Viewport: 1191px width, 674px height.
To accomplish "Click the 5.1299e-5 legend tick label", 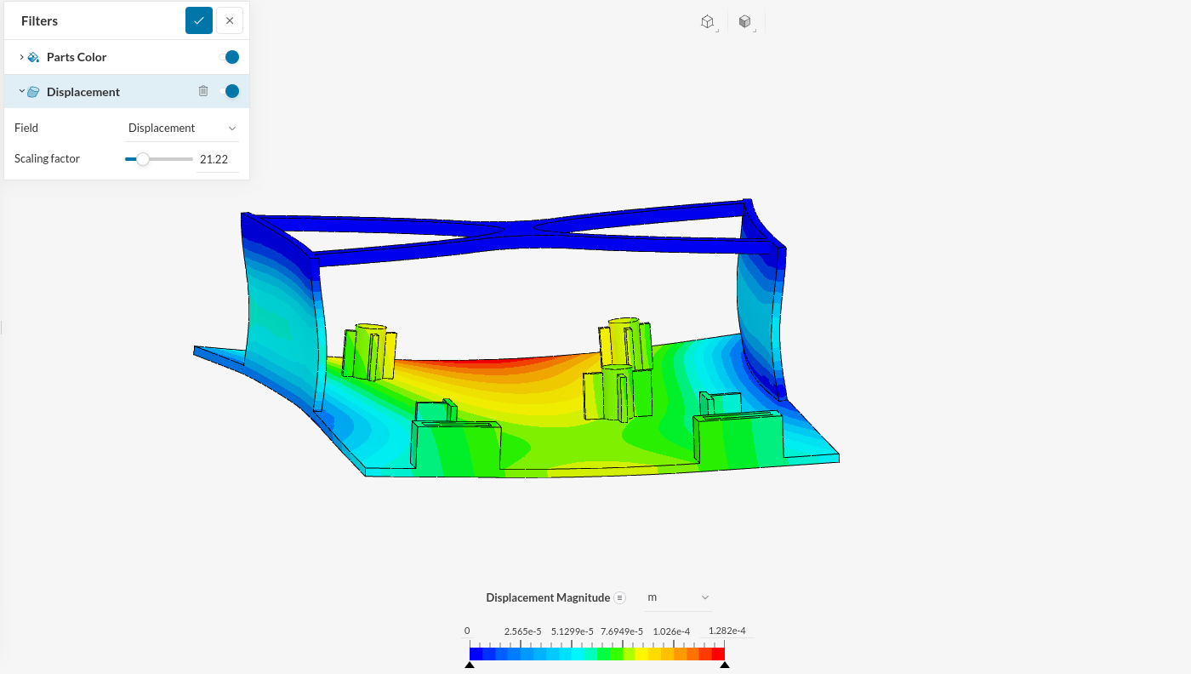I will click(573, 631).
